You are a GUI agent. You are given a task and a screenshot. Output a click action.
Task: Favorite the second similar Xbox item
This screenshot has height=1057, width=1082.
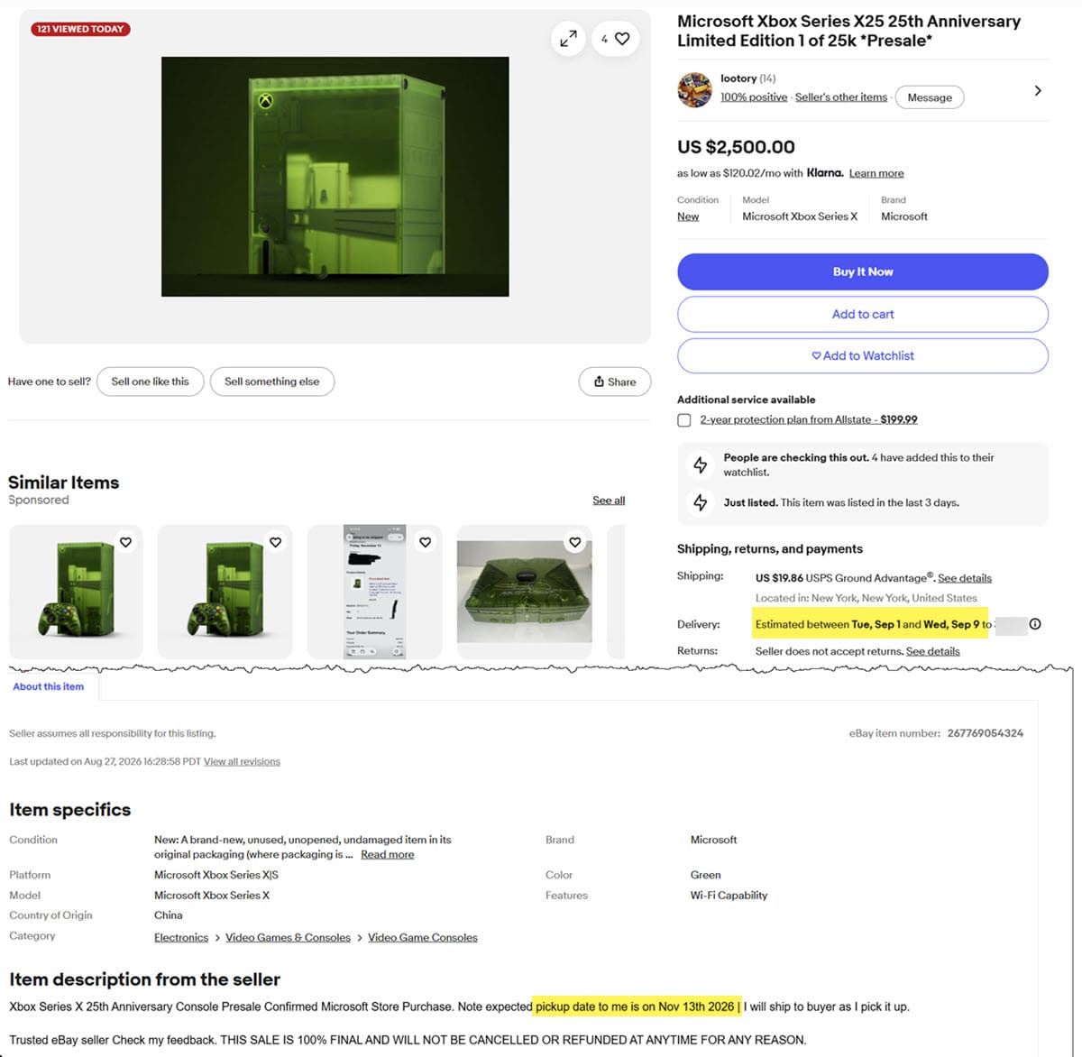point(275,542)
